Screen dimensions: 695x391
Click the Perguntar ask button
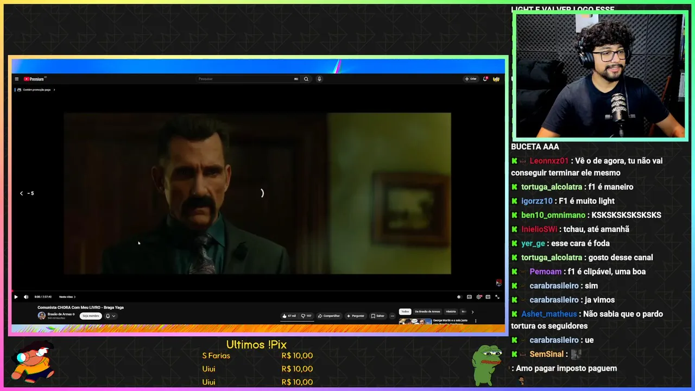tap(356, 316)
